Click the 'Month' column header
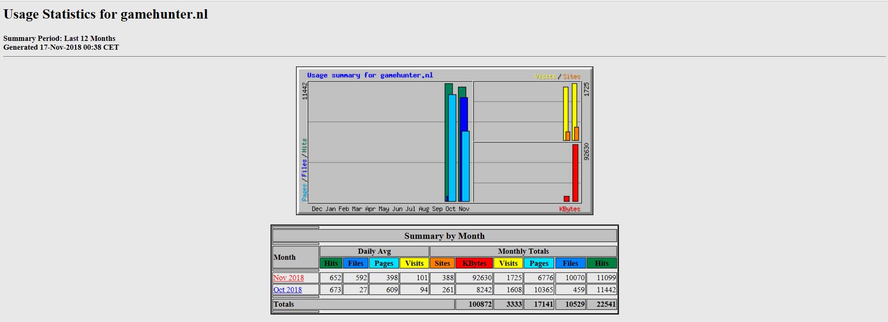 296,257
